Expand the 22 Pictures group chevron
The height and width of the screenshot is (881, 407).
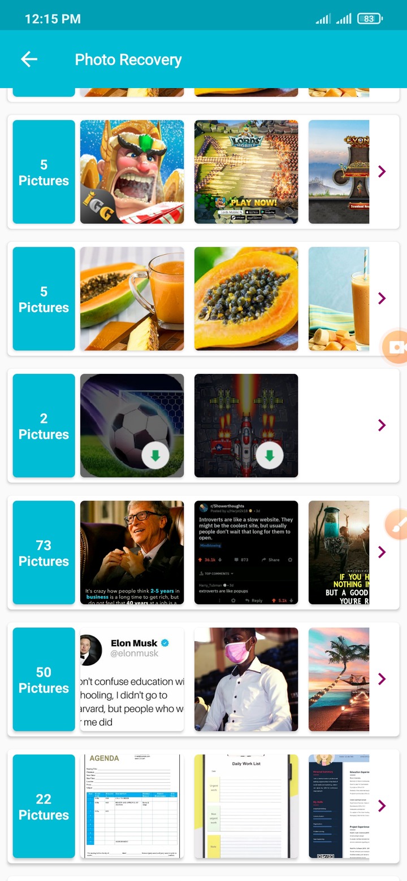pyautogui.click(x=382, y=806)
